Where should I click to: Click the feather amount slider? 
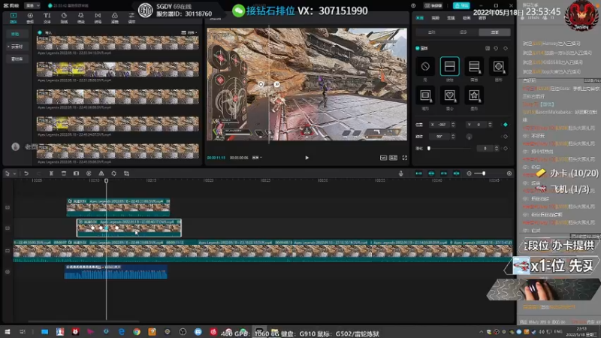pyautogui.click(x=451, y=148)
